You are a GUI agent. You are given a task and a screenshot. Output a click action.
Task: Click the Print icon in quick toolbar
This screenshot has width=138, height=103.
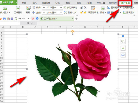[12, 19]
